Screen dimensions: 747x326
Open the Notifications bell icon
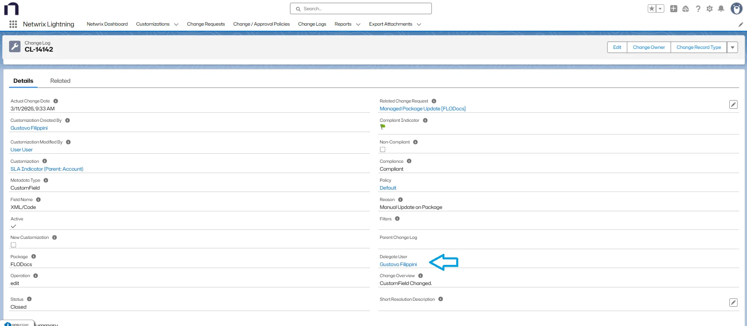pyautogui.click(x=721, y=9)
